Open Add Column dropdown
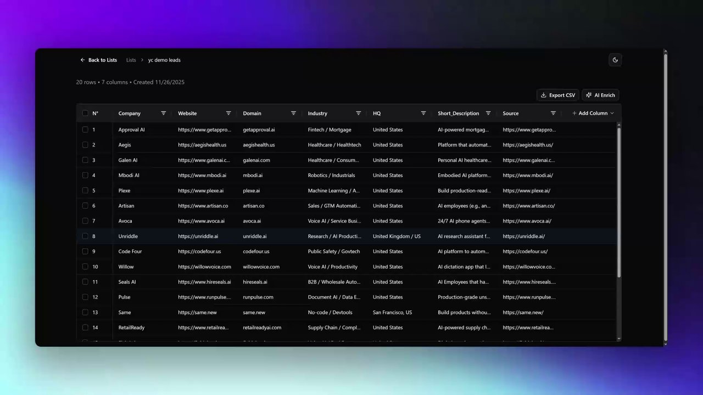The height and width of the screenshot is (395, 703). [593, 113]
